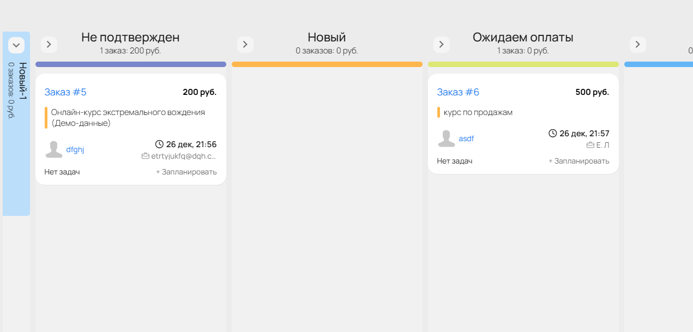The image size is (693, 332).
Task: Open order Заказ #5
Action: tap(65, 92)
